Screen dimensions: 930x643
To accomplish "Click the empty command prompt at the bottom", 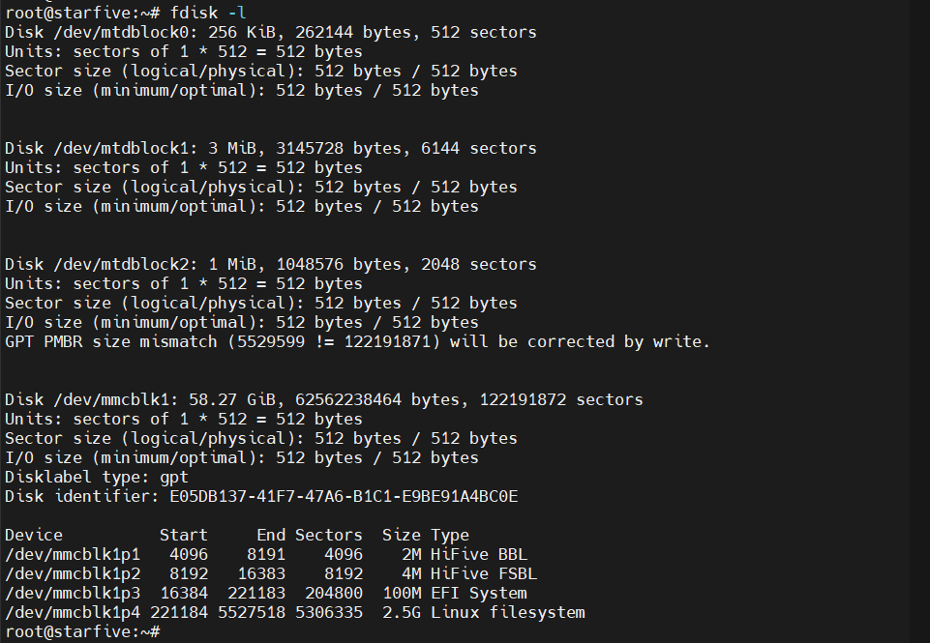I will coord(155,631).
